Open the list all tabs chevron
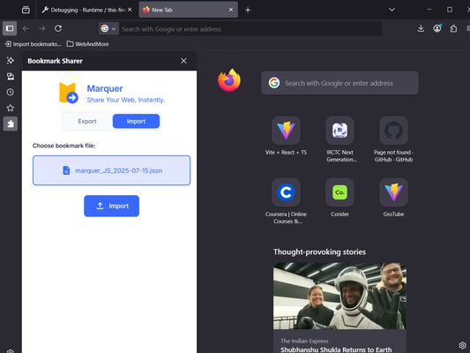 click(392, 10)
